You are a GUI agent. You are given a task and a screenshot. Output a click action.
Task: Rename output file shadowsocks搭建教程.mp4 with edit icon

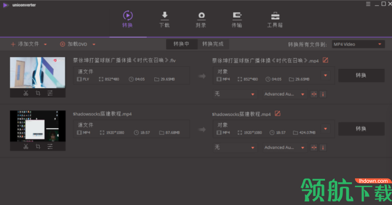(x=278, y=113)
